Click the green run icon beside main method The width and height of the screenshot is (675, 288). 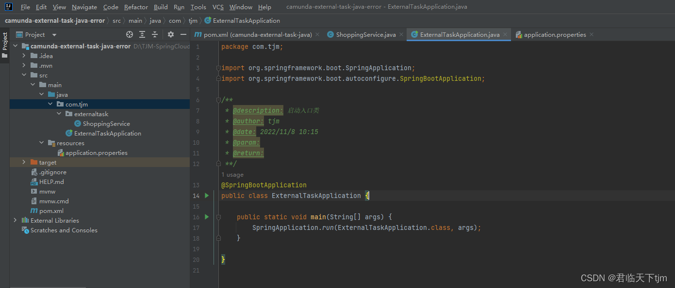(206, 217)
